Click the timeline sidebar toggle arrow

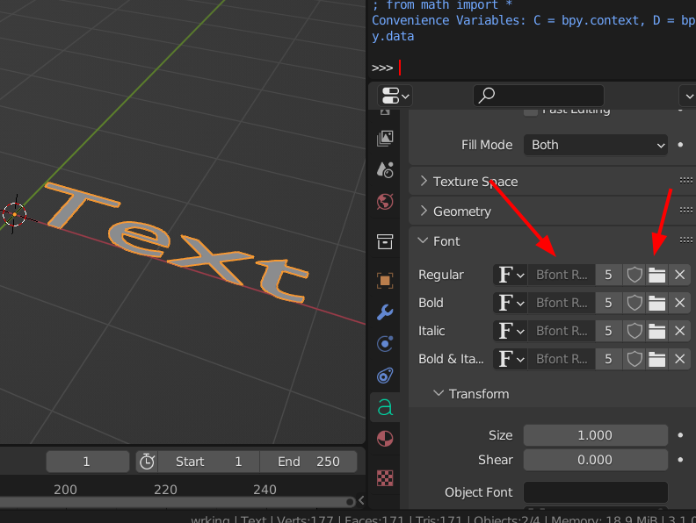coord(361,500)
